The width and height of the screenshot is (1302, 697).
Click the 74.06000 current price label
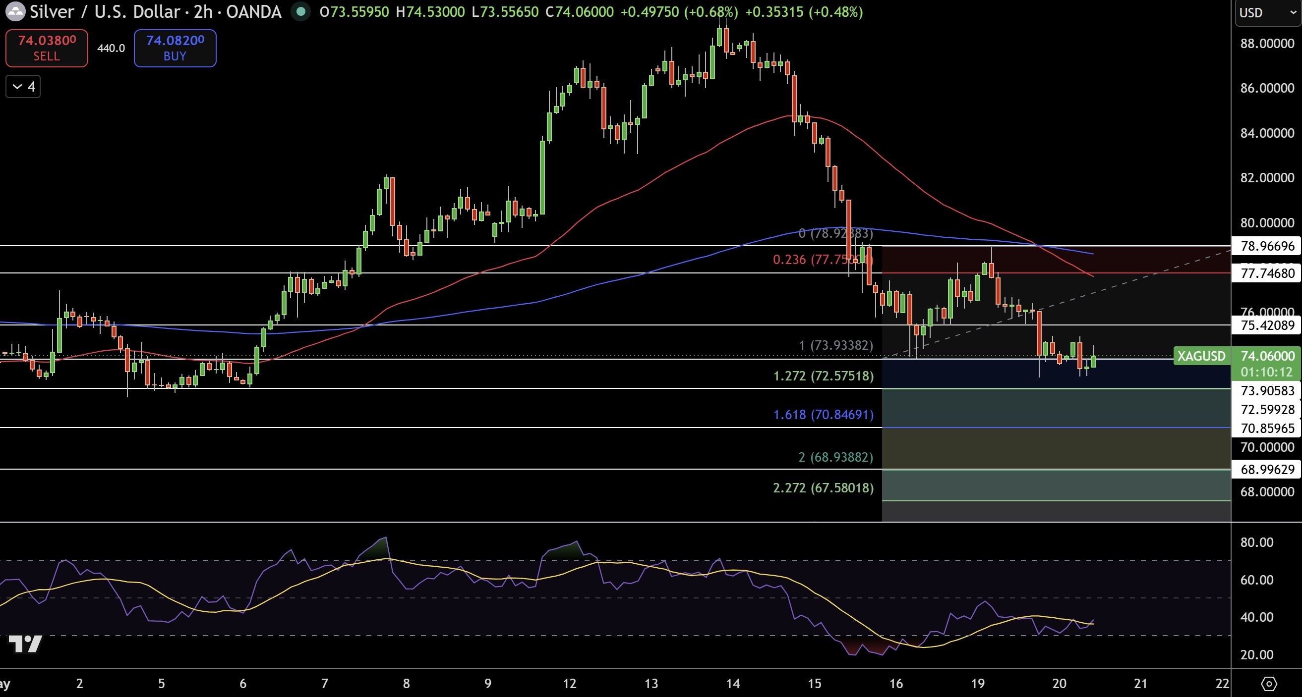point(1267,356)
